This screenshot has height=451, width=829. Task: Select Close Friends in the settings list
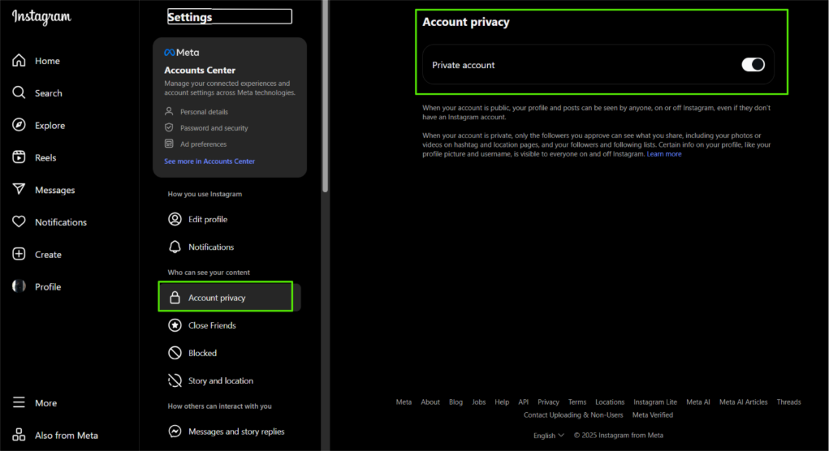[x=211, y=325]
